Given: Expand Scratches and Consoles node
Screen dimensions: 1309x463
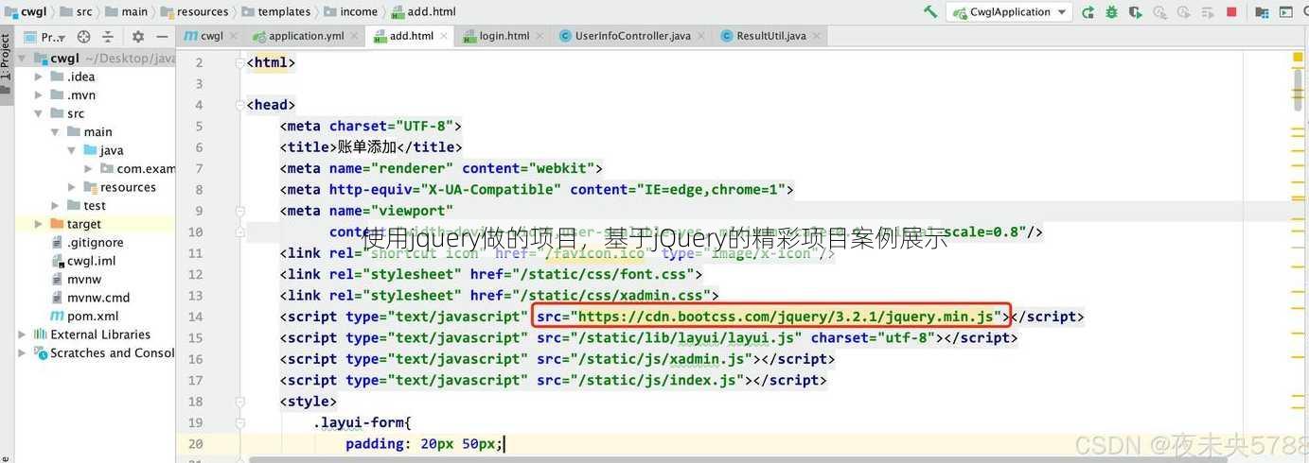Looking at the screenshot, I should pos(23,353).
